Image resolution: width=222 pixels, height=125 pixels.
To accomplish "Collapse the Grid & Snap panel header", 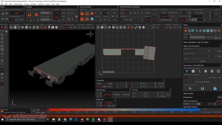I will tap(101, 90).
